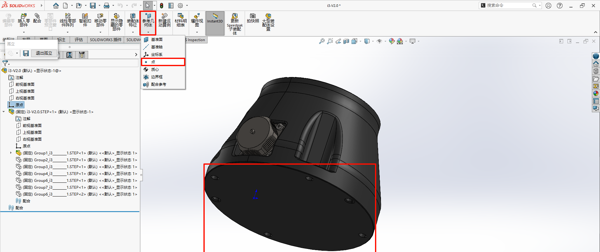
Task: Open the Help question mark button
Action: pos(560,6)
